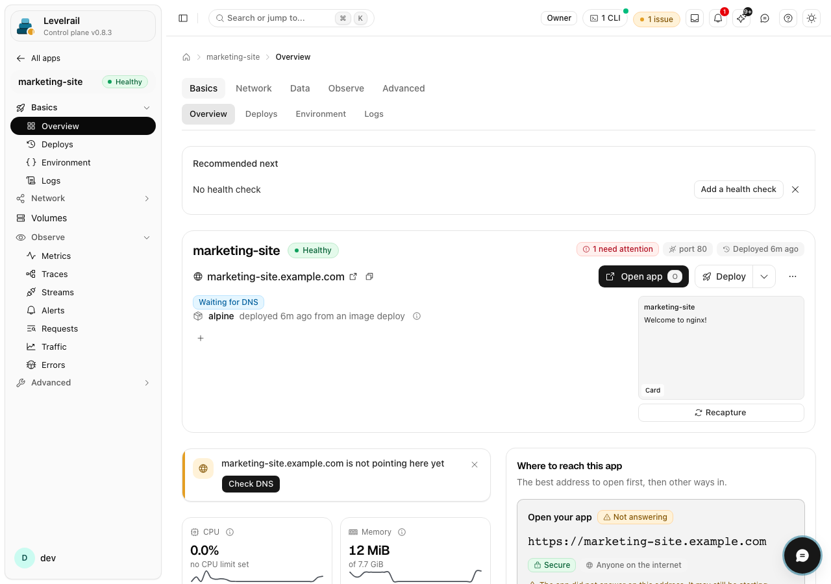
Task: Click the Open app button
Action: click(x=643, y=276)
